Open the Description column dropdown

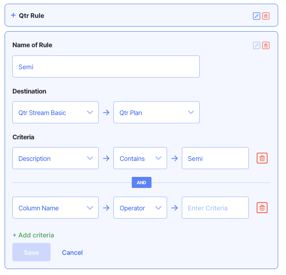point(56,158)
